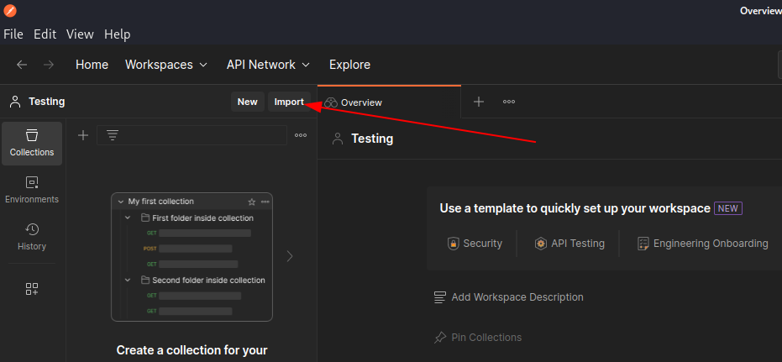Click the NEW badge next to template heading
782x362 pixels.
(728, 208)
